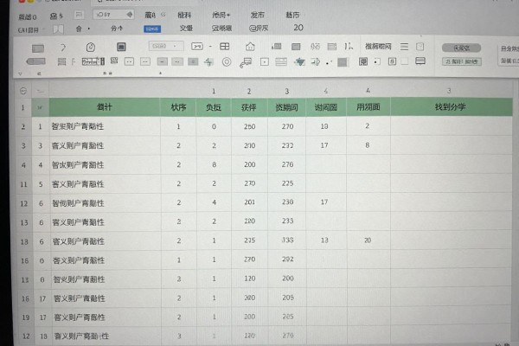
Task: Click the cell containing 260
Action: (250, 126)
